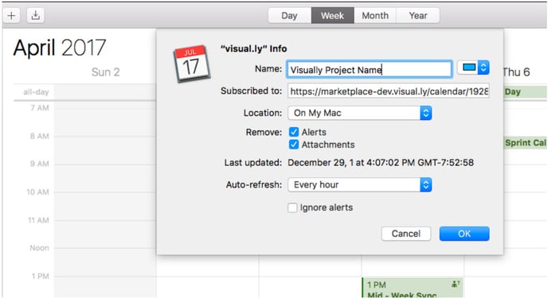
Task: Click the all-day event labeled Day on Thu 6
Action: pyautogui.click(x=525, y=92)
